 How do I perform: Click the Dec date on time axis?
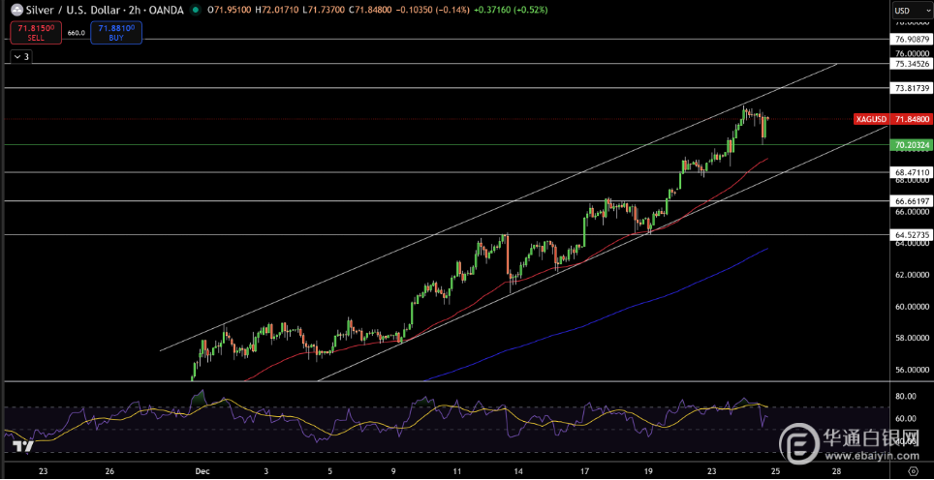(202, 471)
